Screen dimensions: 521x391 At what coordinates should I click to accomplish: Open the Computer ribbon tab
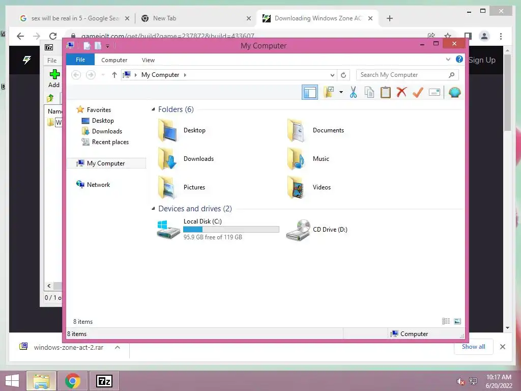tap(114, 60)
